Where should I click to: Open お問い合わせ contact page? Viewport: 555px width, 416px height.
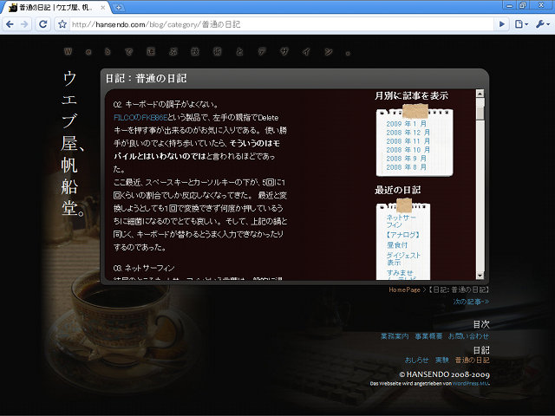point(469,336)
